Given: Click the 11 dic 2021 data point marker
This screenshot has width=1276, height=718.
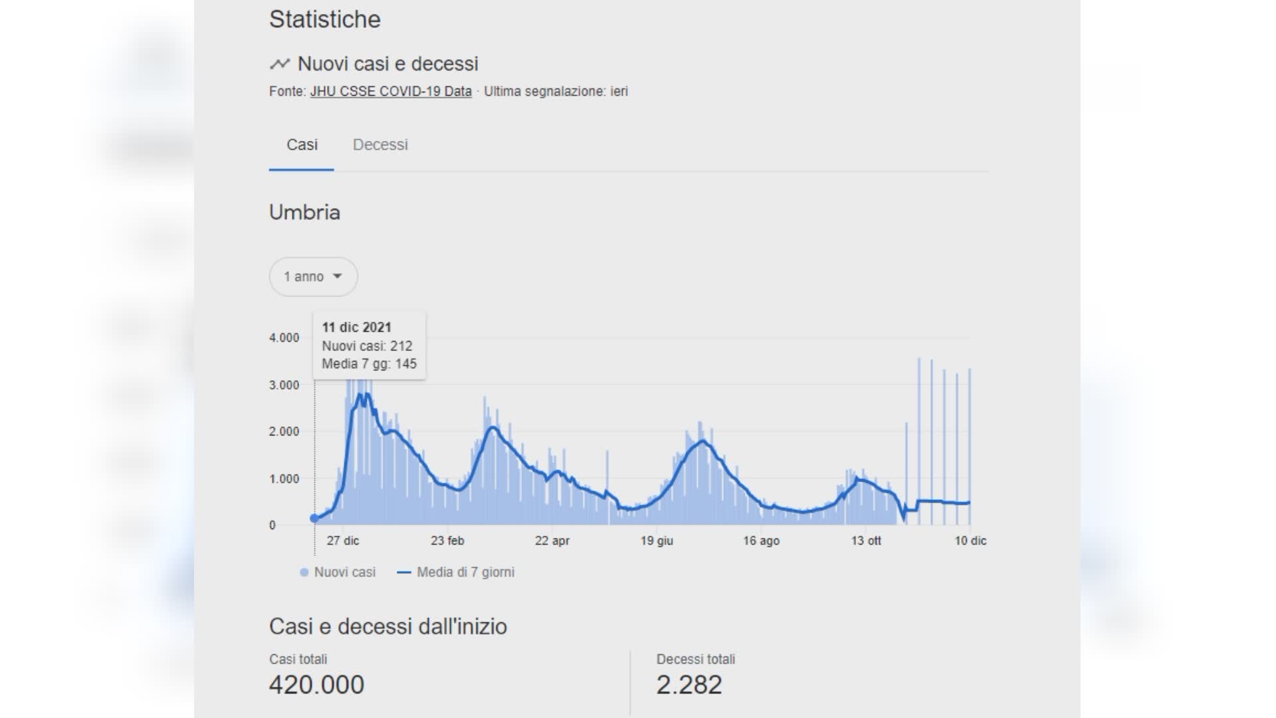Looking at the screenshot, I should point(314,518).
